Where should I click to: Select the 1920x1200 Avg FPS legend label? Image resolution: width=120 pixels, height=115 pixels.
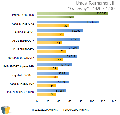46,110
